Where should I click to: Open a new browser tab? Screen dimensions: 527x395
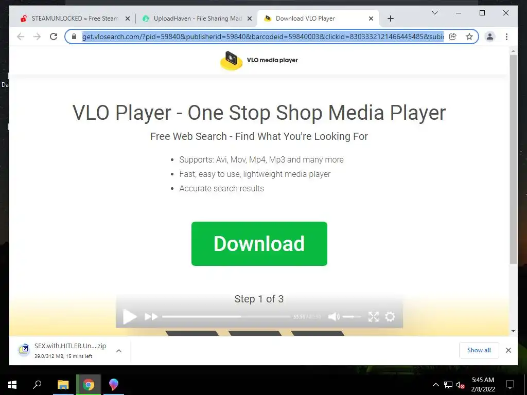coord(390,19)
